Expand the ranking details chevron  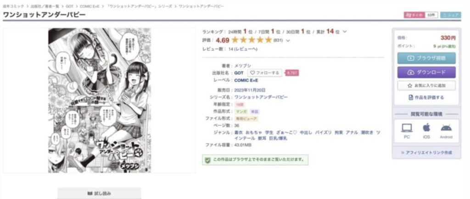pos(345,32)
